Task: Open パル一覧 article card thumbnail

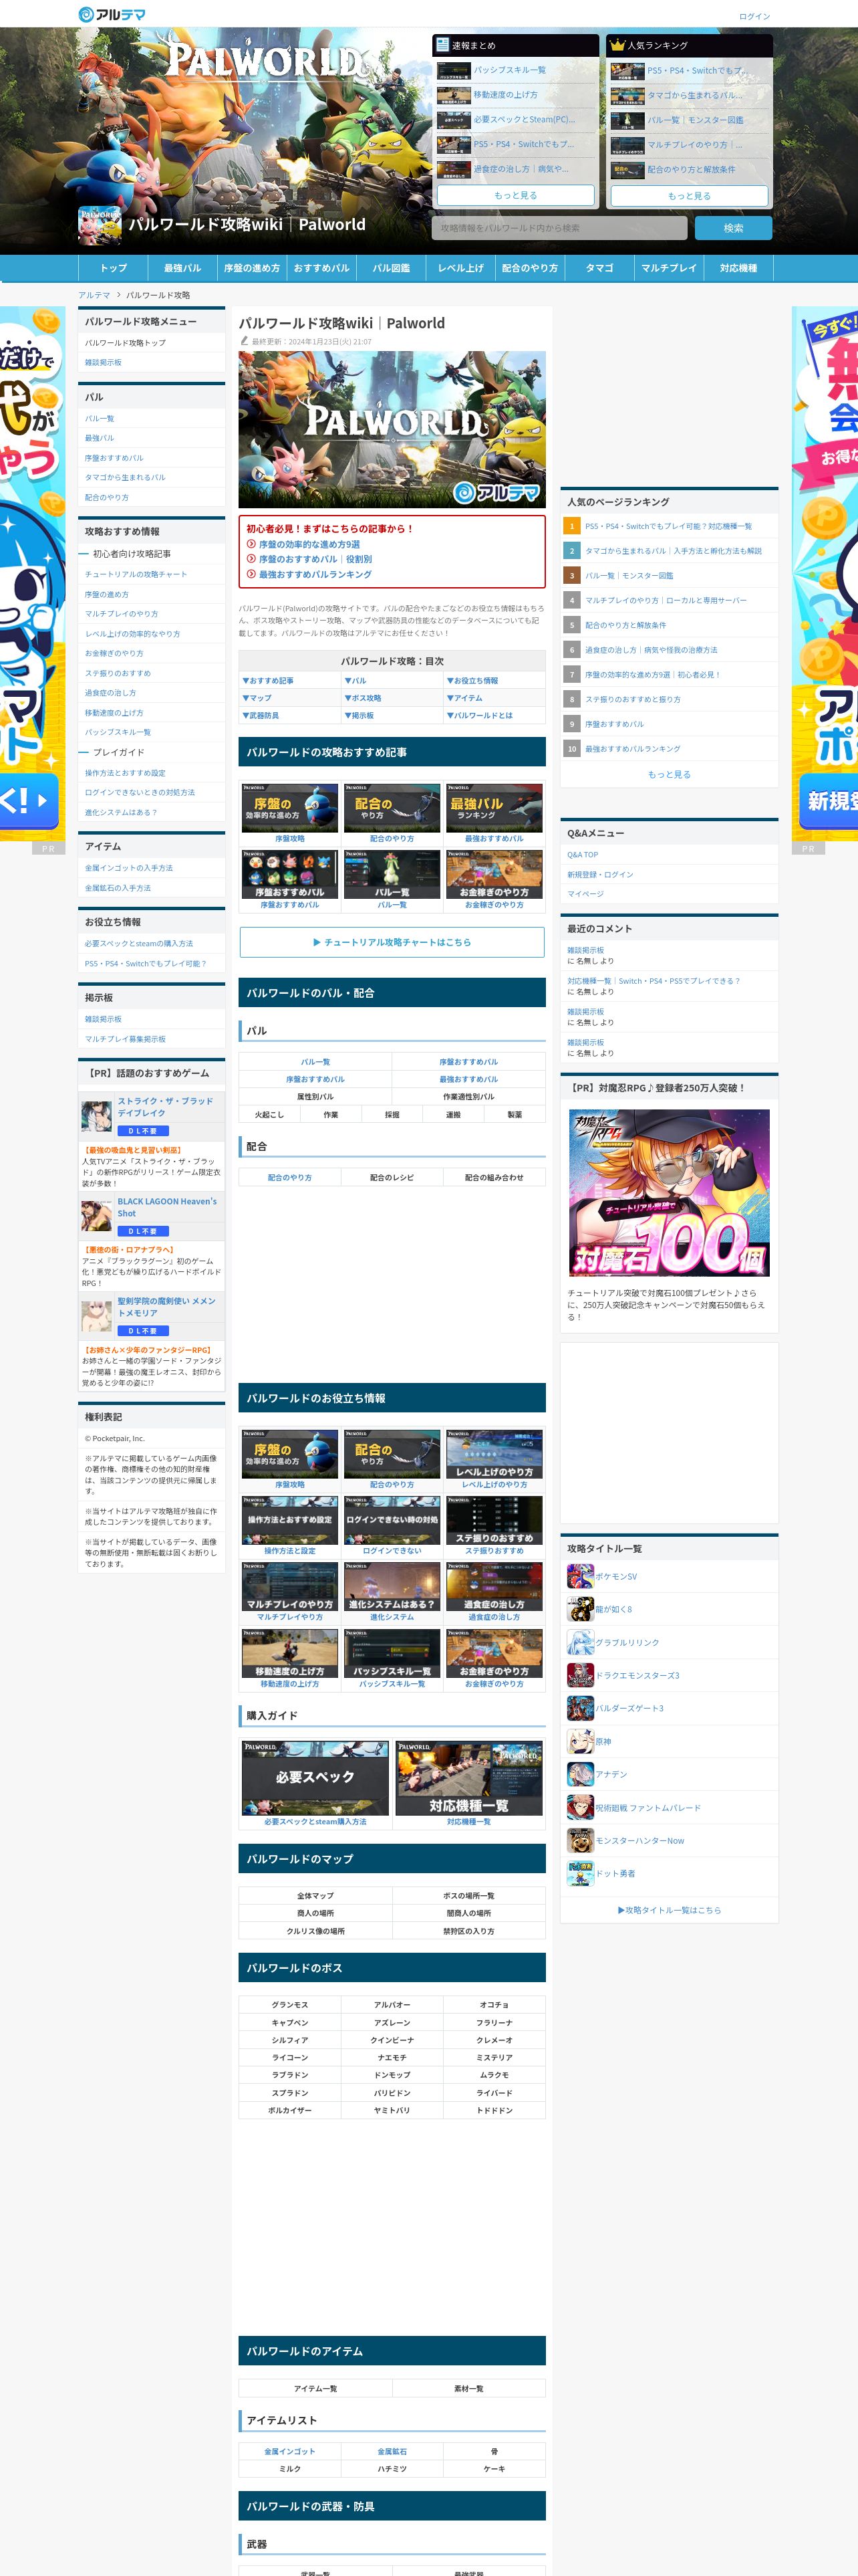Action: 392,874
